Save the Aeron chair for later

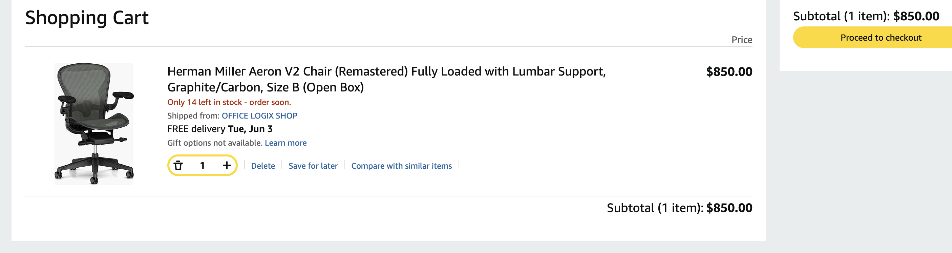pyautogui.click(x=313, y=166)
